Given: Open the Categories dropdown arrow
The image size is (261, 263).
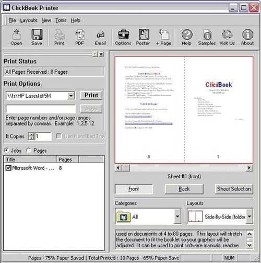Looking at the screenshot, I should (x=177, y=216).
